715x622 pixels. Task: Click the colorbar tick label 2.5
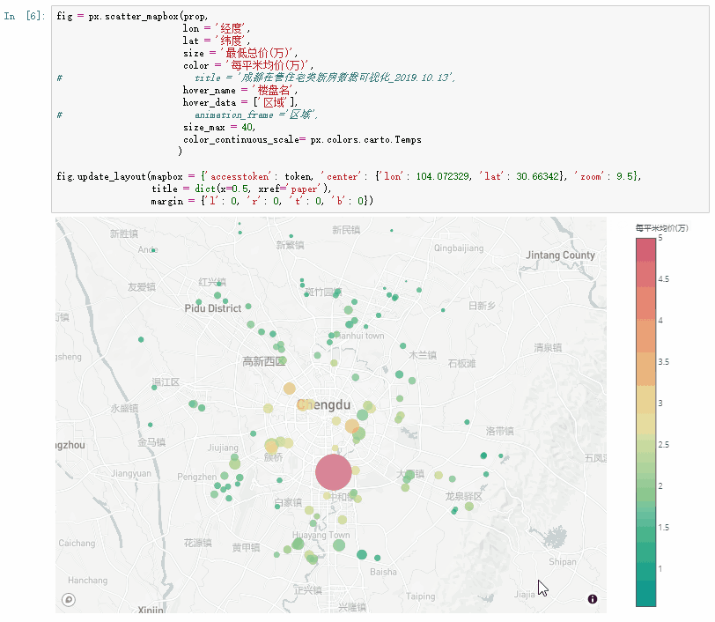663,445
